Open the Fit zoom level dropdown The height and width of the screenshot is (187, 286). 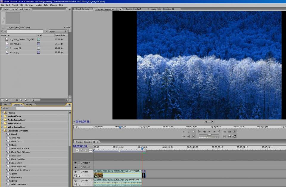[209, 122]
